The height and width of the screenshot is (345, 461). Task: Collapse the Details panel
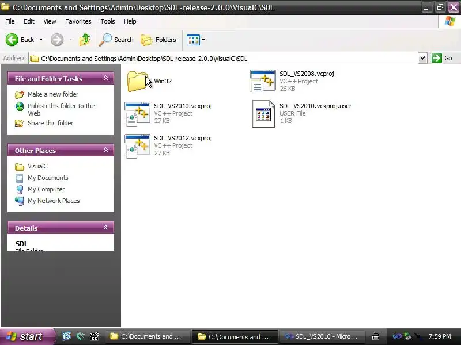coord(105,228)
